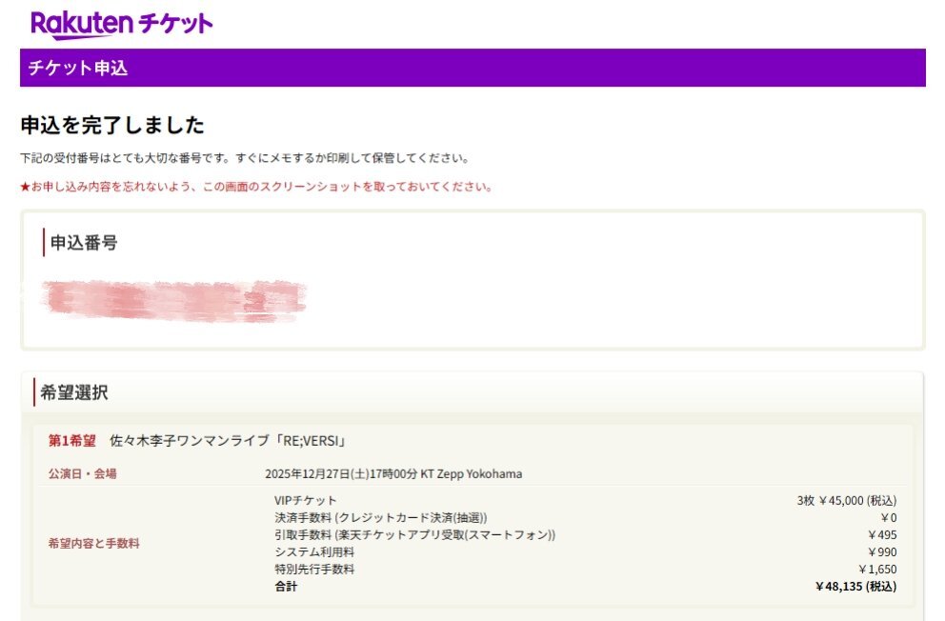This screenshot has height=621, width=945.
Task: Select the ￥0 payment fee amount
Action: pos(889,517)
